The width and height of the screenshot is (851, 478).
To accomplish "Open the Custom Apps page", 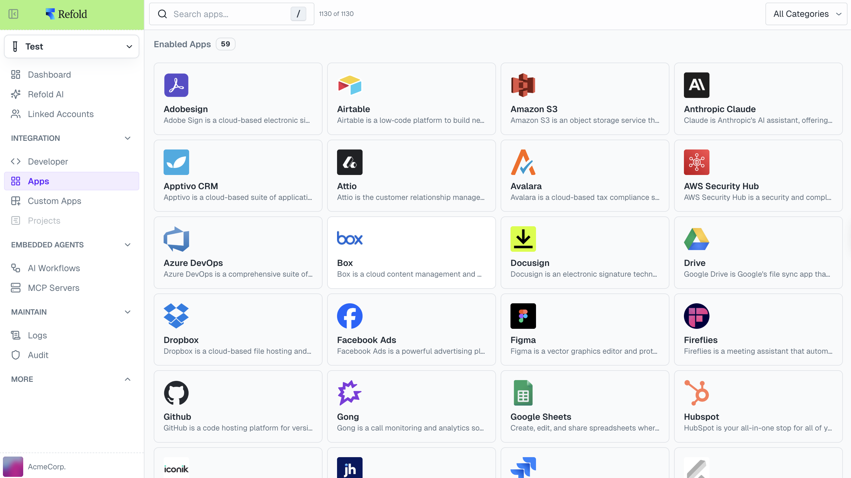I will coord(54,201).
